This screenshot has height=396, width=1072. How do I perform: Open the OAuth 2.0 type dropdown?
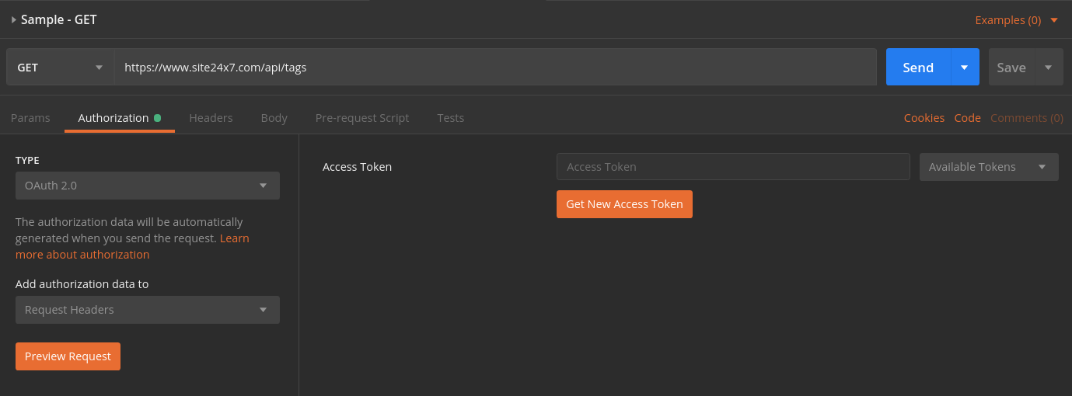click(147, 186)
